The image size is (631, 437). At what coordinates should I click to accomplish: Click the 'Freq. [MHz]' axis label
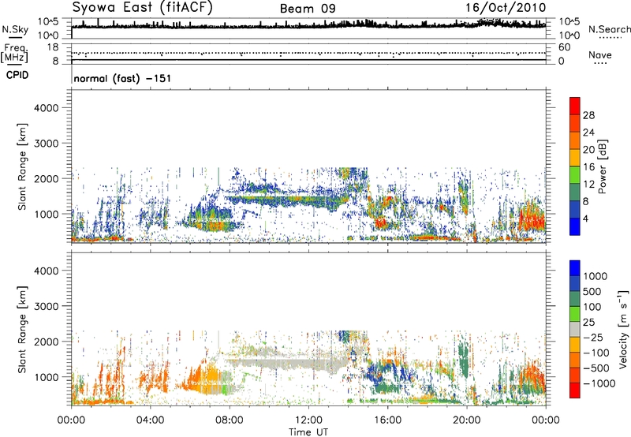point(14,54)
